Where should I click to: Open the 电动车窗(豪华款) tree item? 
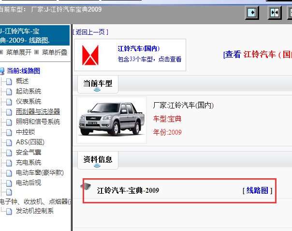click(40, 172)
